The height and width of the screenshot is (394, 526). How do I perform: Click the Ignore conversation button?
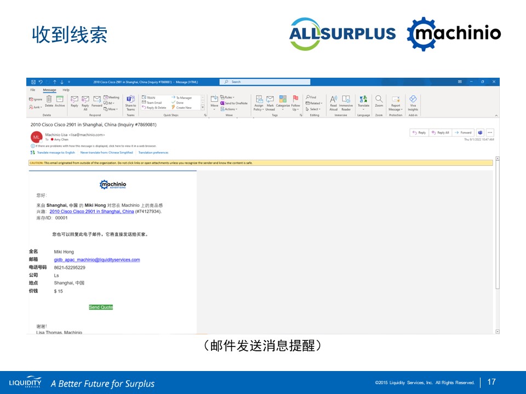(x=36, y=99)
